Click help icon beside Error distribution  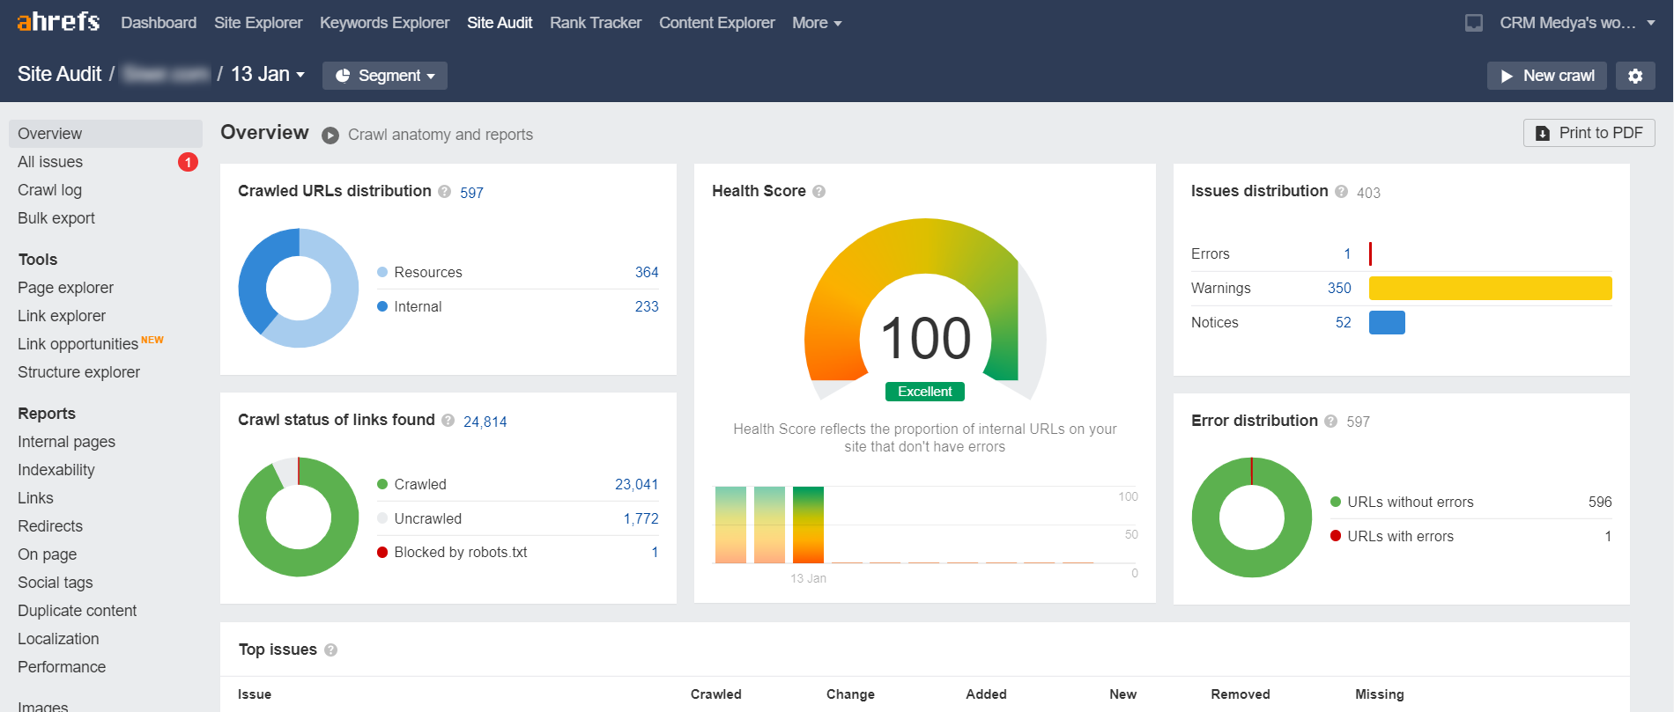pos(1330,422)
